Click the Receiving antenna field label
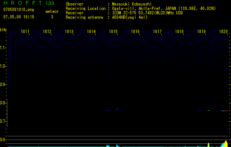Viewport: 231px width, 147px height. [x=84, y=17]
